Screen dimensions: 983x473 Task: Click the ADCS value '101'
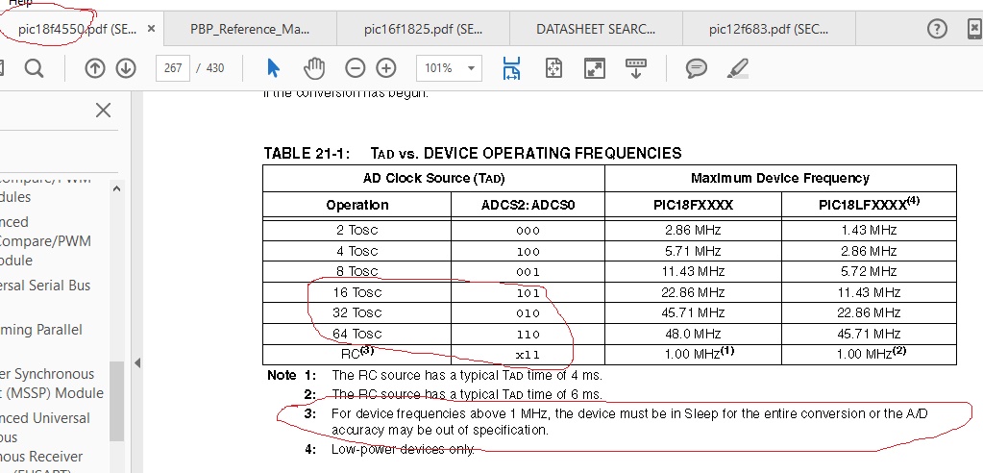(528, 292)
